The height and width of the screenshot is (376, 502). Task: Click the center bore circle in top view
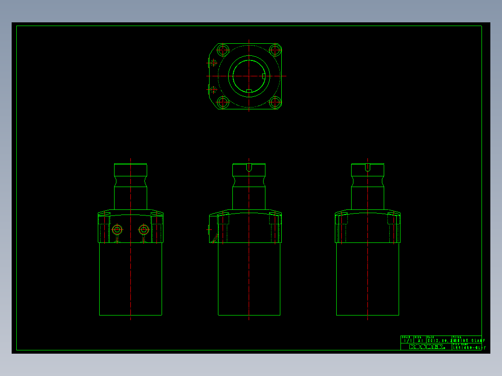click(249, 76)
